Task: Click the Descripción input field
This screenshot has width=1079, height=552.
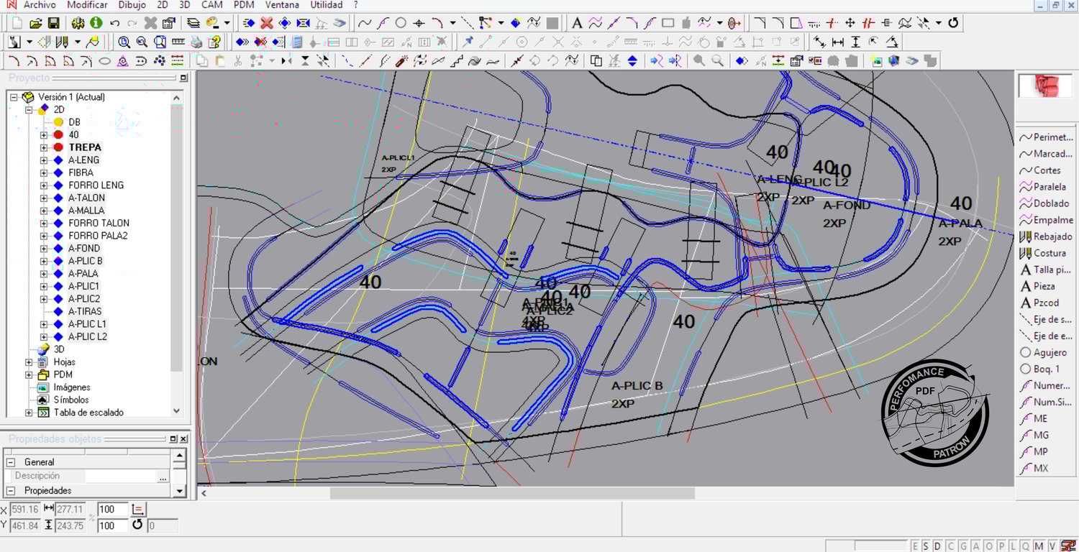Action: click(121, 477)
